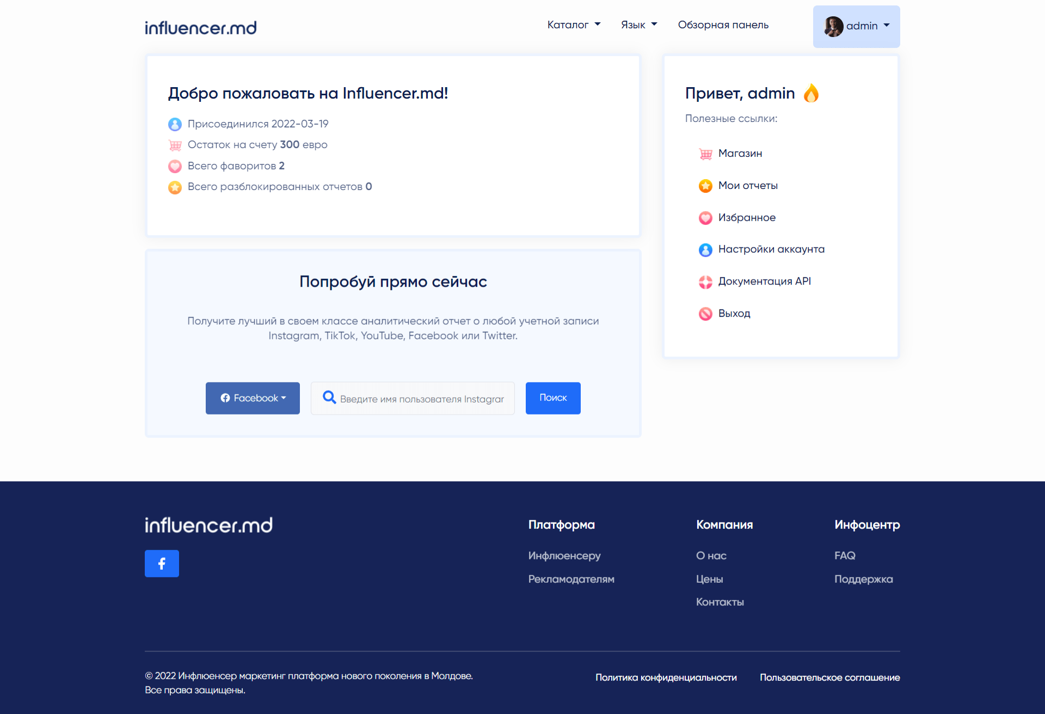The height and width of the screenshot is (714, 1045).
Task: Click the influencer.md logo in the header
Action: pyautogui.click(x=200, y=28)
